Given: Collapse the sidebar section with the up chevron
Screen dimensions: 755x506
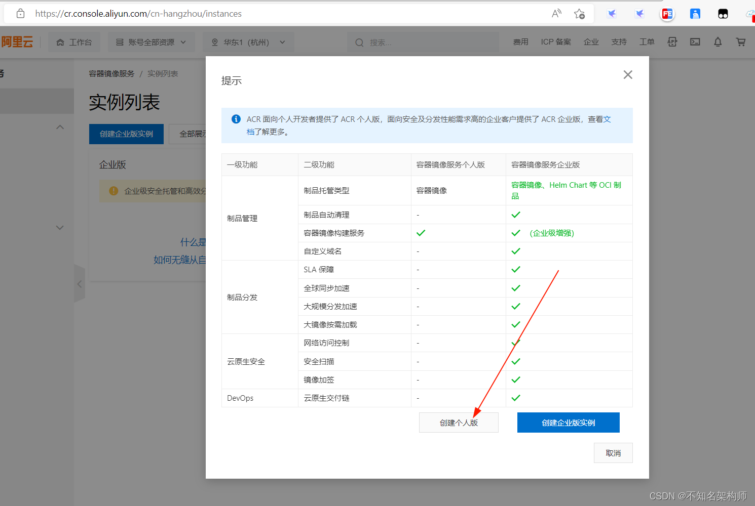Looking at the screenshot, I should pyautogui.click(x=60, y=127).
